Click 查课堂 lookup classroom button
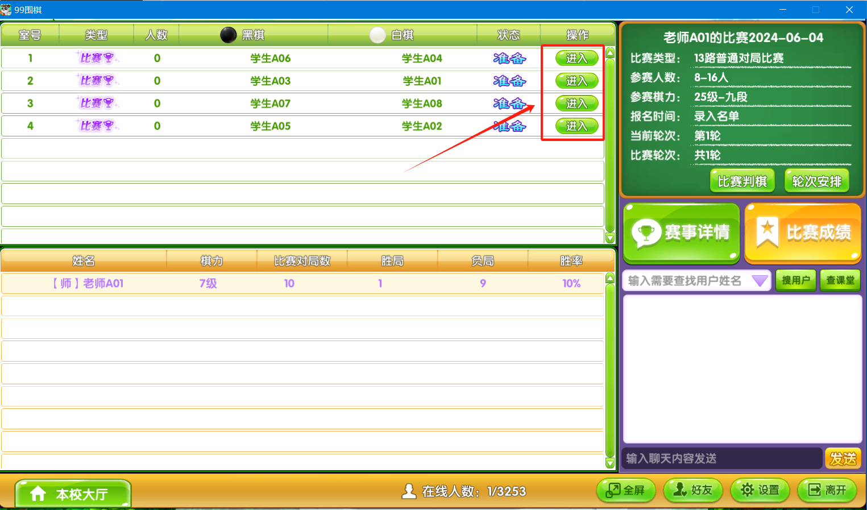 840,280
